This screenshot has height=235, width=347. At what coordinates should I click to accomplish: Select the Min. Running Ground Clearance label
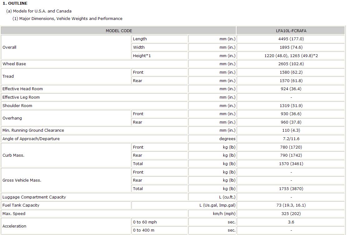tap(33, 130)
